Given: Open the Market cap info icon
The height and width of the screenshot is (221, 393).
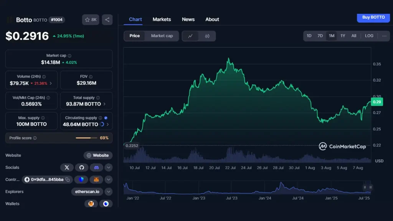Looking at the screenshot, I should (x=69, y=56).
